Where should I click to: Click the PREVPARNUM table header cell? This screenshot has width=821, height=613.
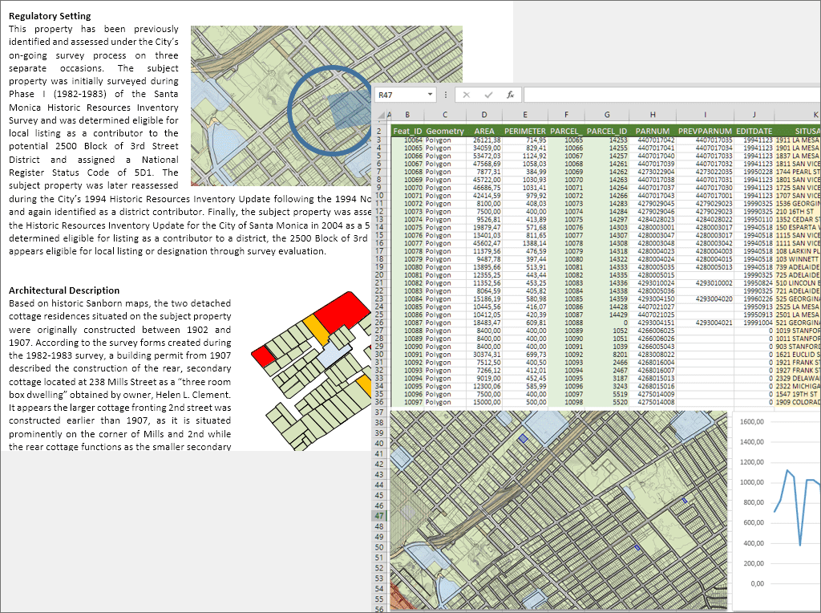pyautogui.click(x=705, y=131)
